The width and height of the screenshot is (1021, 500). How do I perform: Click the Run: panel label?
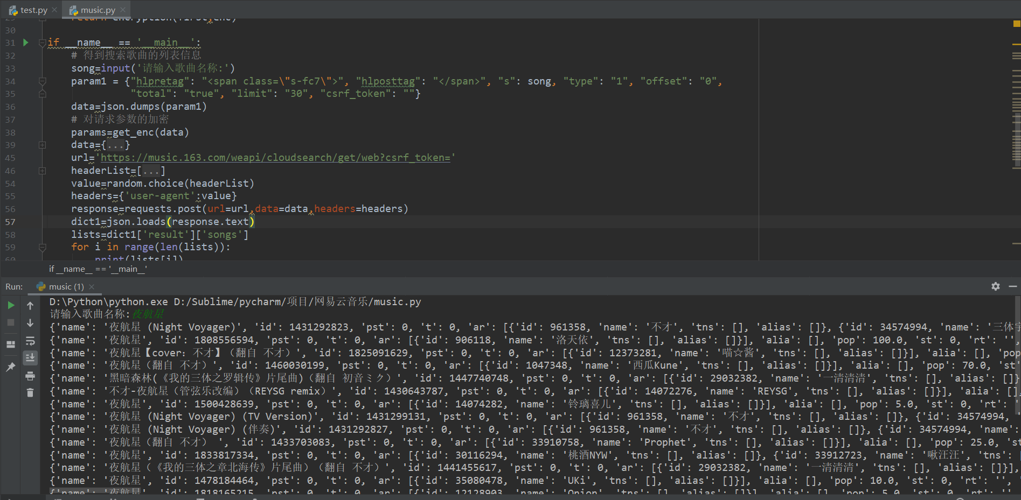[x=14, y=287]
